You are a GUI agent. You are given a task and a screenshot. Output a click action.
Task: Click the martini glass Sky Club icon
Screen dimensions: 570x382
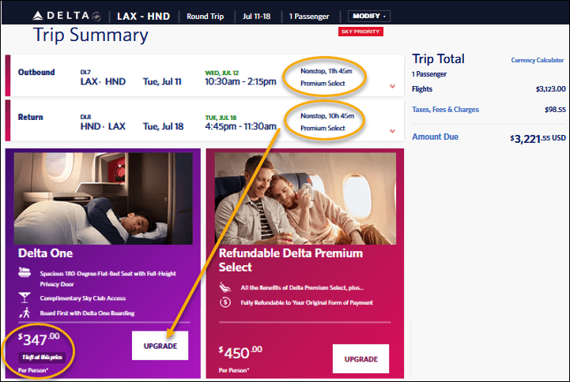(25, 298)
